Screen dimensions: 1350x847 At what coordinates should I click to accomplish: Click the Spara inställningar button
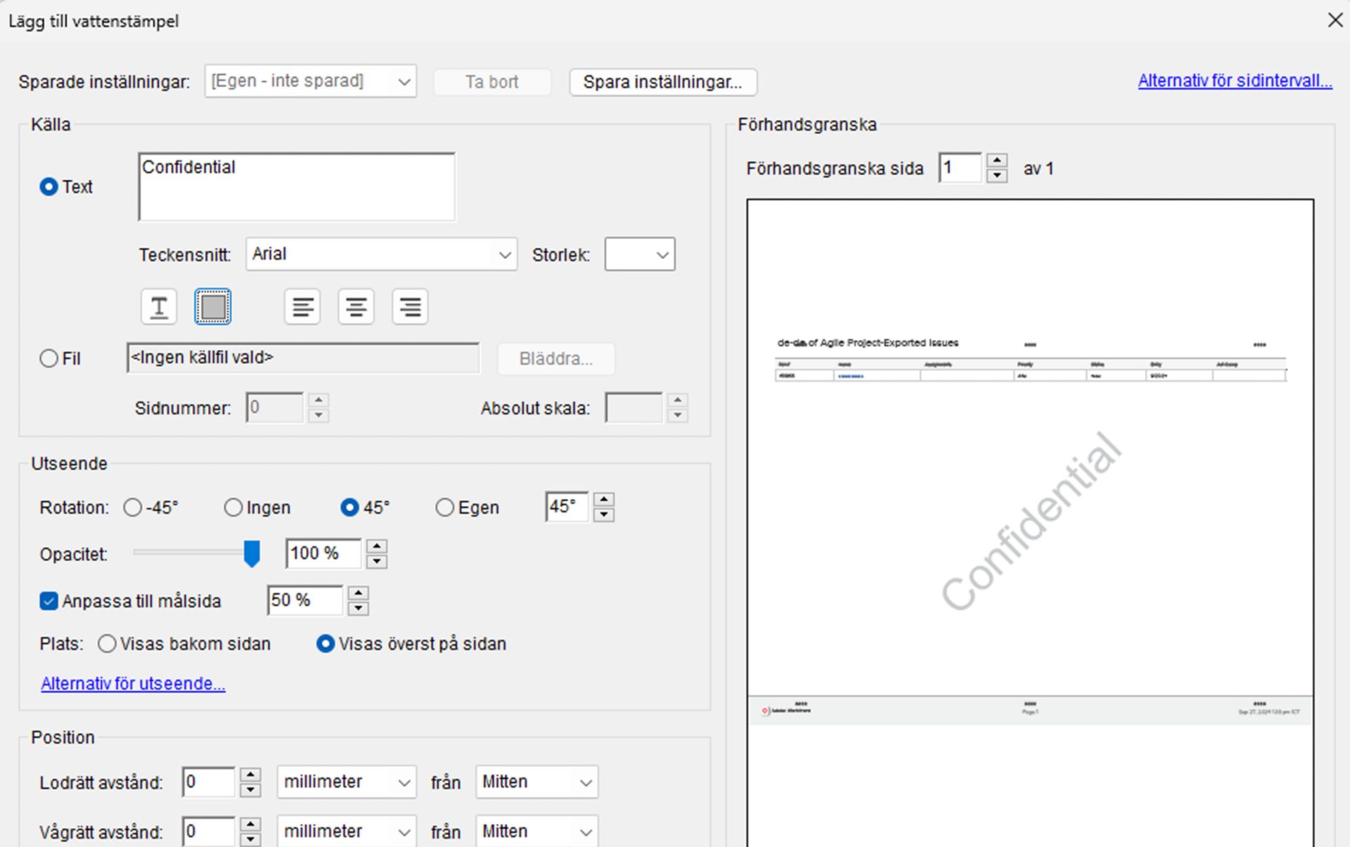tap(662, 82)
